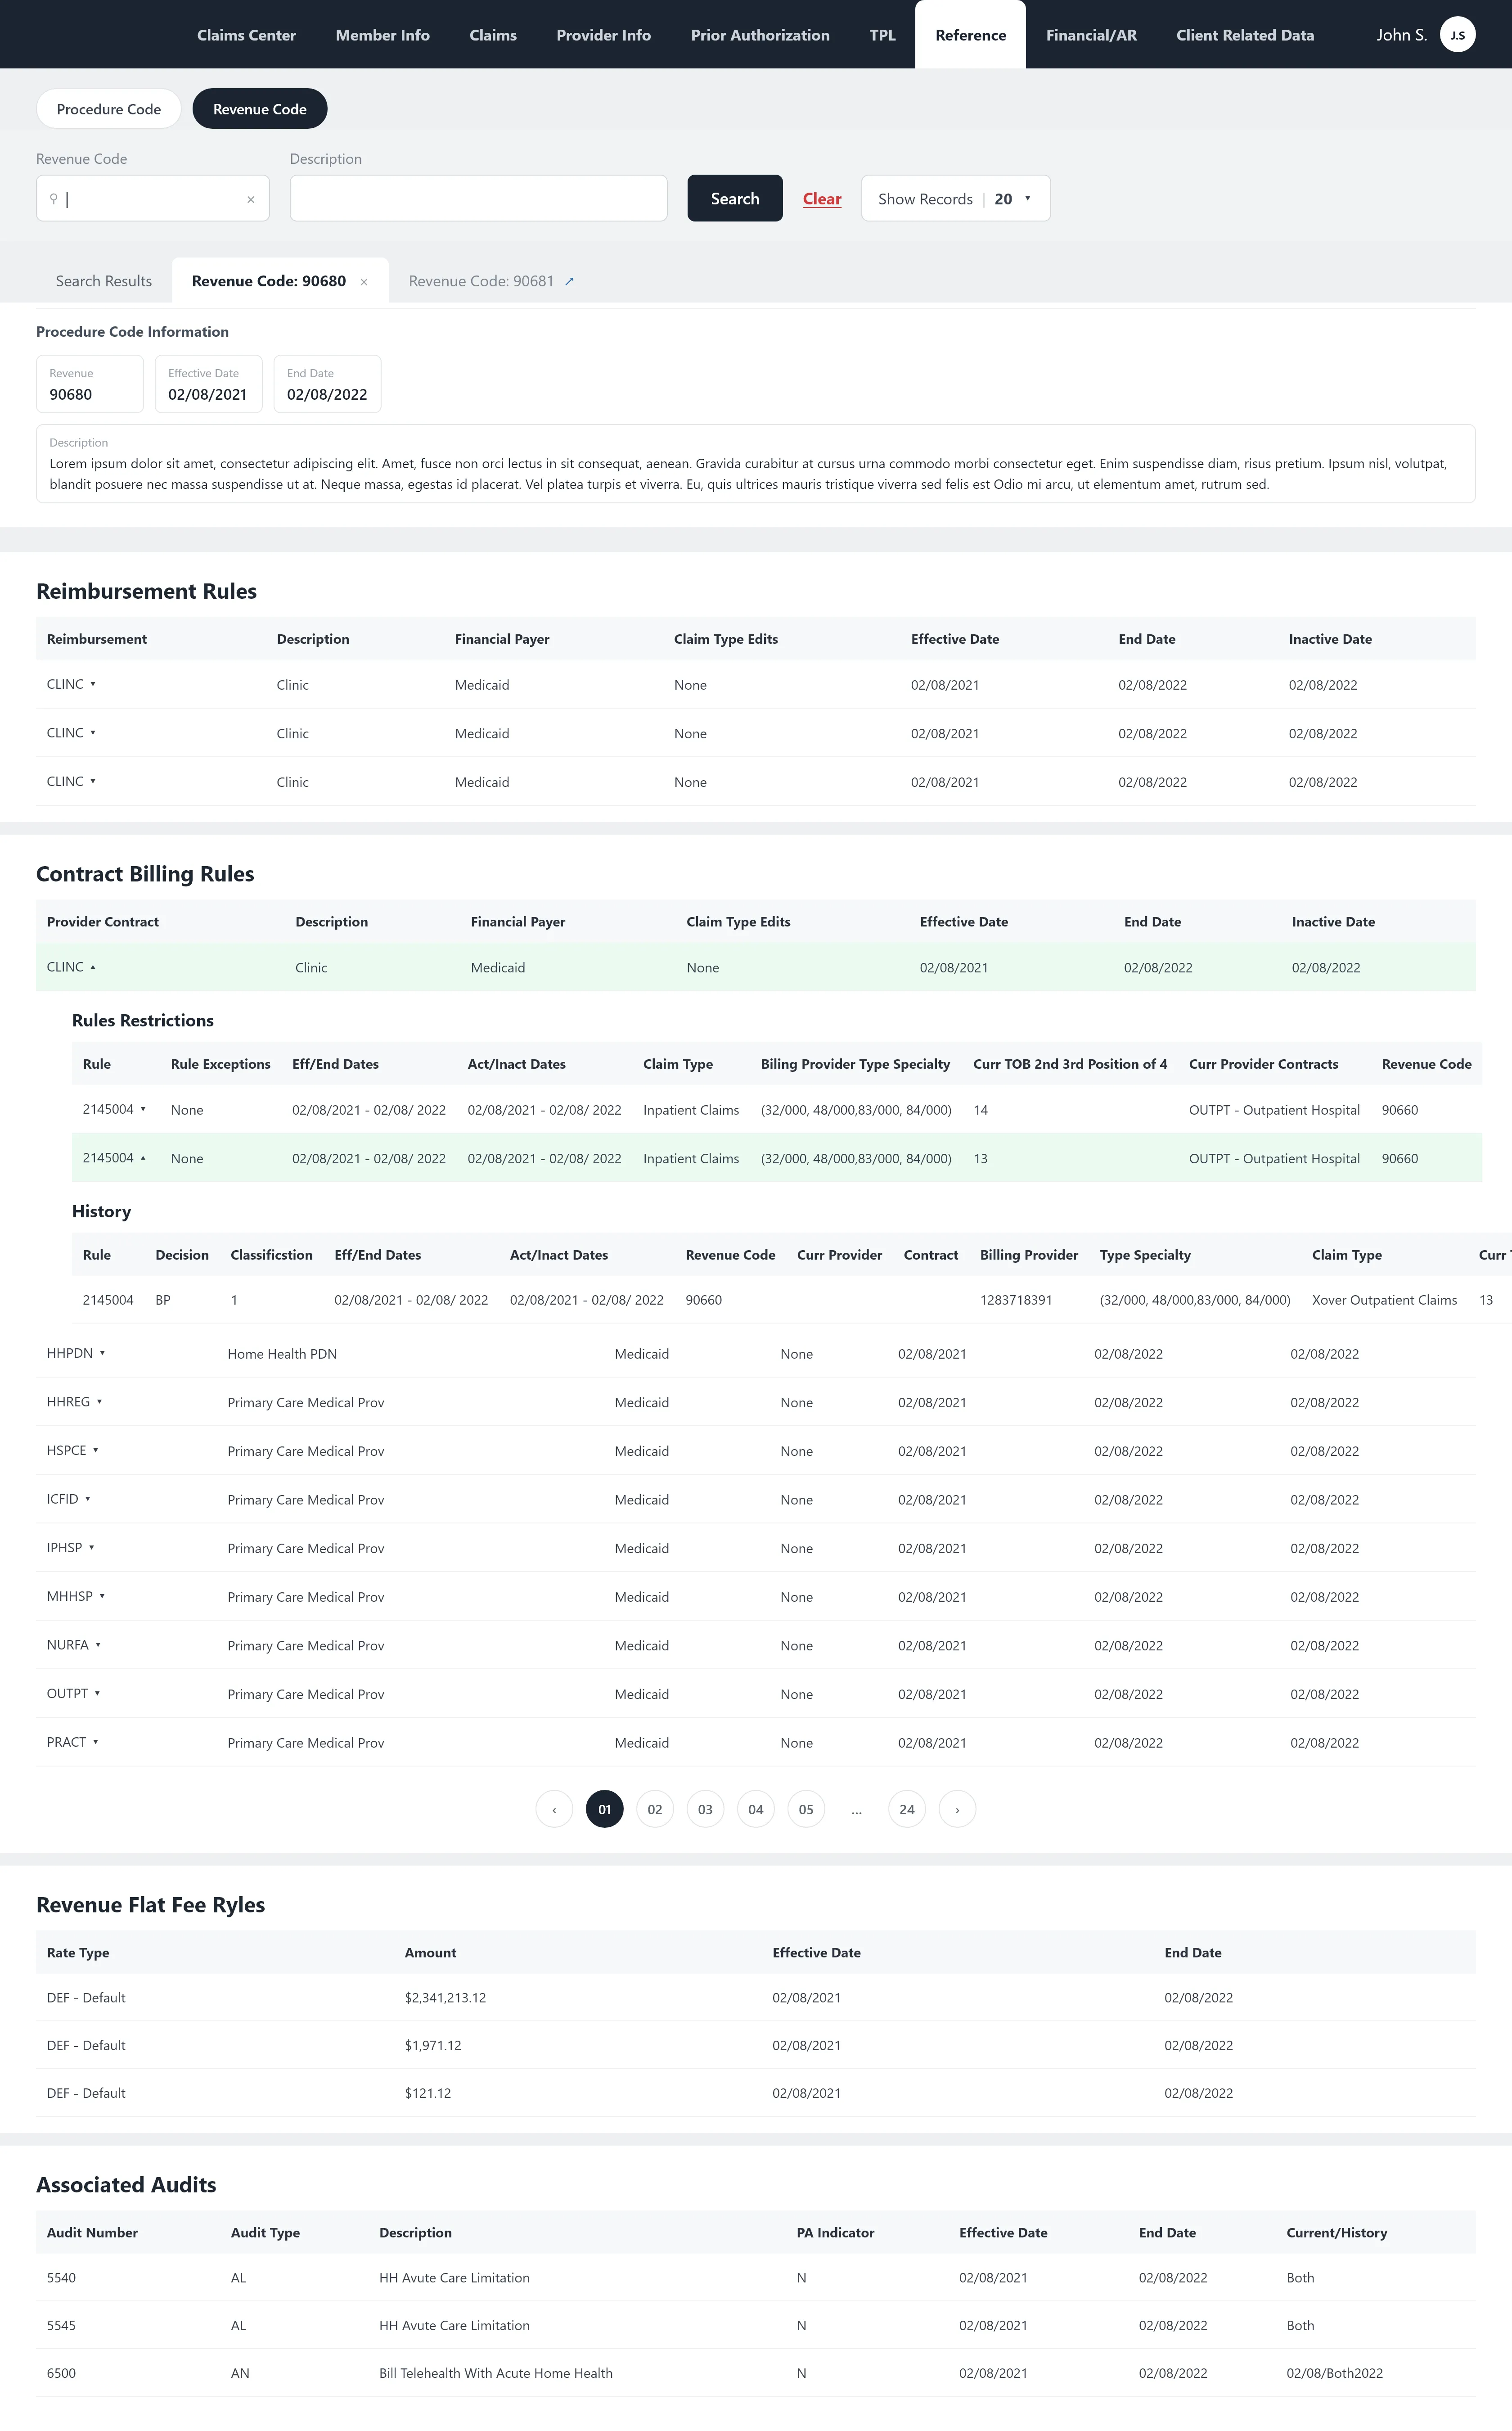Open the Financial/AR menu
Image resolution: width=1512 pixels, height=2431 pixels.
1091,35
